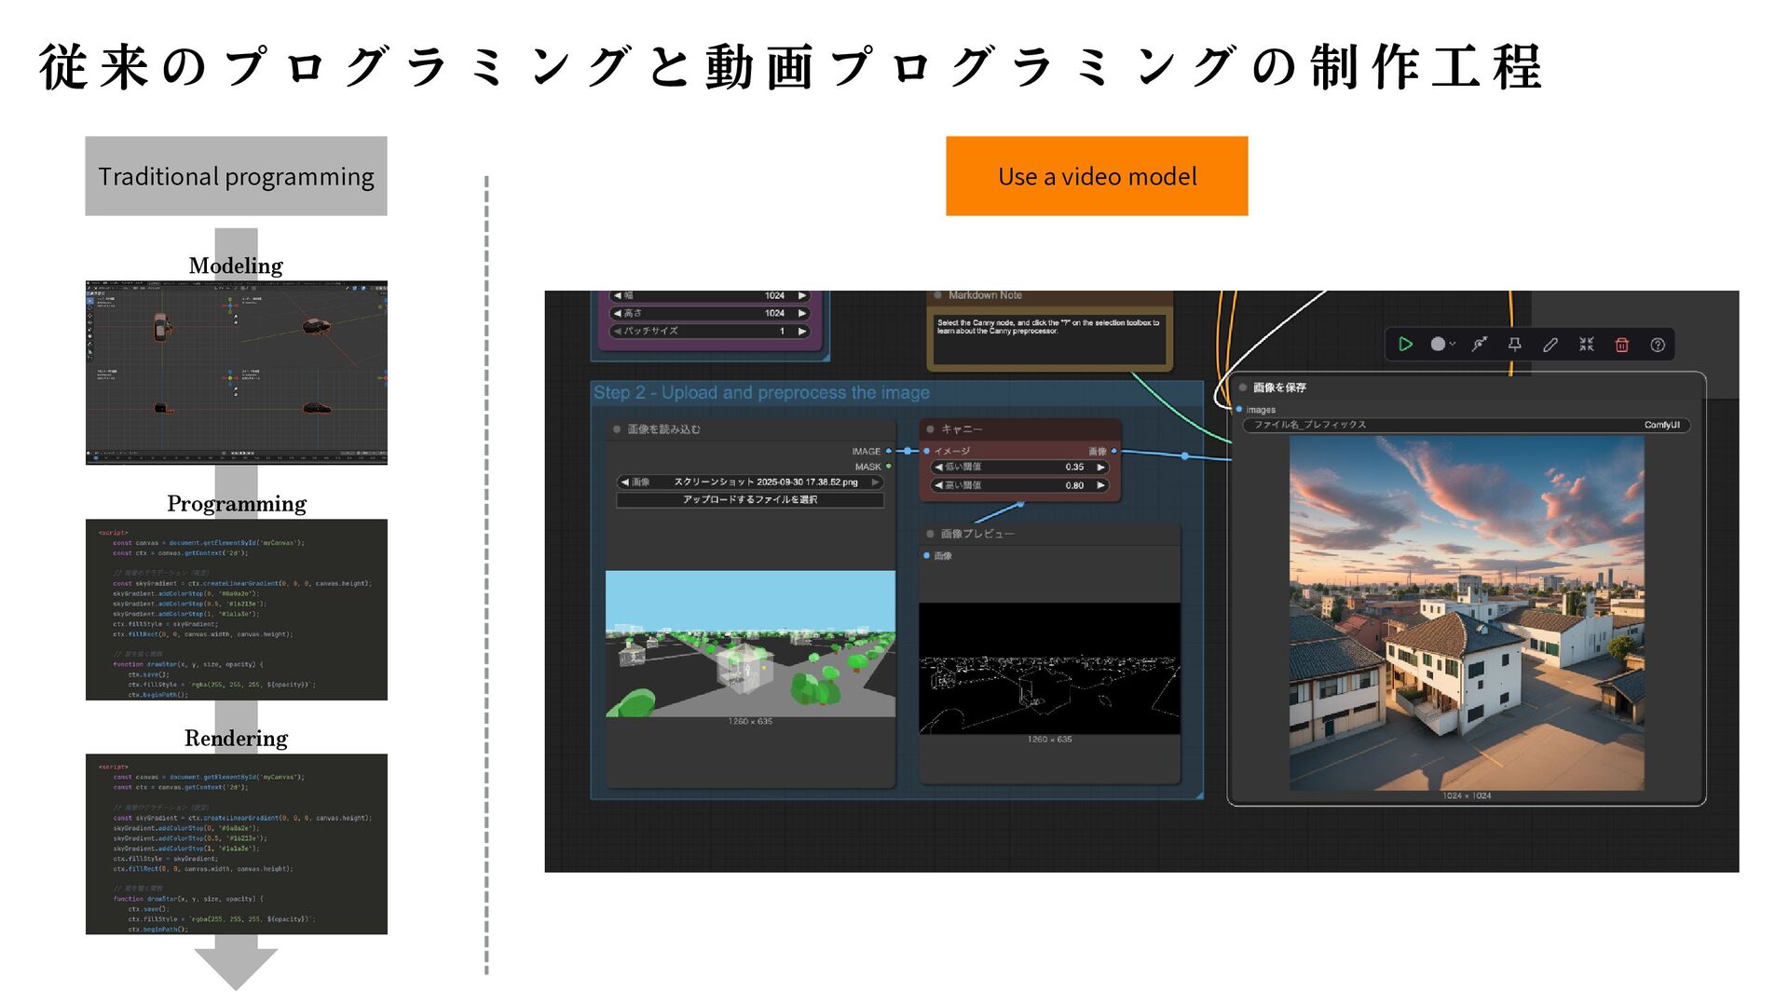The height and width of the screenshot is (1006, 1789).
Task: Click the ファイル名_プレフィックス input field
Action: click(1465, 425)
